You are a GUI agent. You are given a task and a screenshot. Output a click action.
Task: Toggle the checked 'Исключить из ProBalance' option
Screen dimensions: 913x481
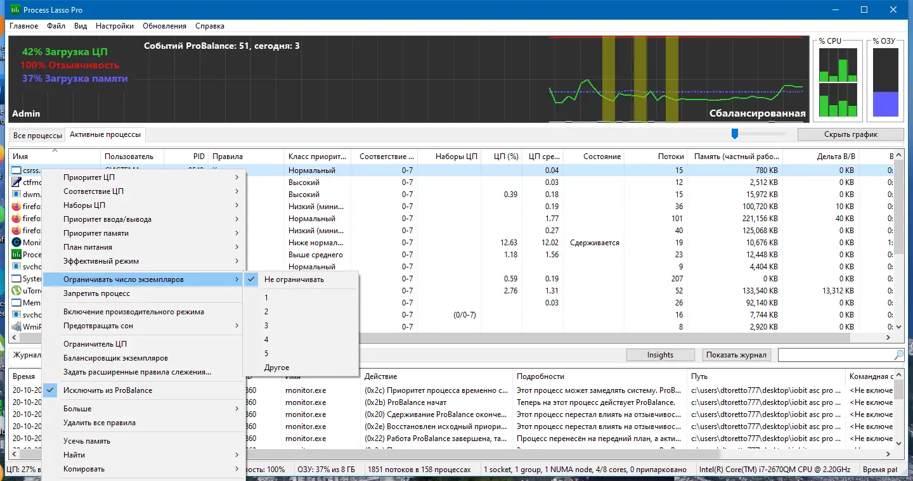click(108, 390)
